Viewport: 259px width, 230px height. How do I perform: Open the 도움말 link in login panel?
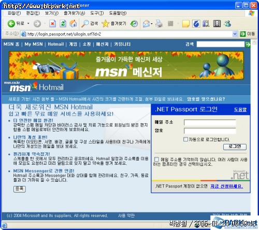pos(240,109)
